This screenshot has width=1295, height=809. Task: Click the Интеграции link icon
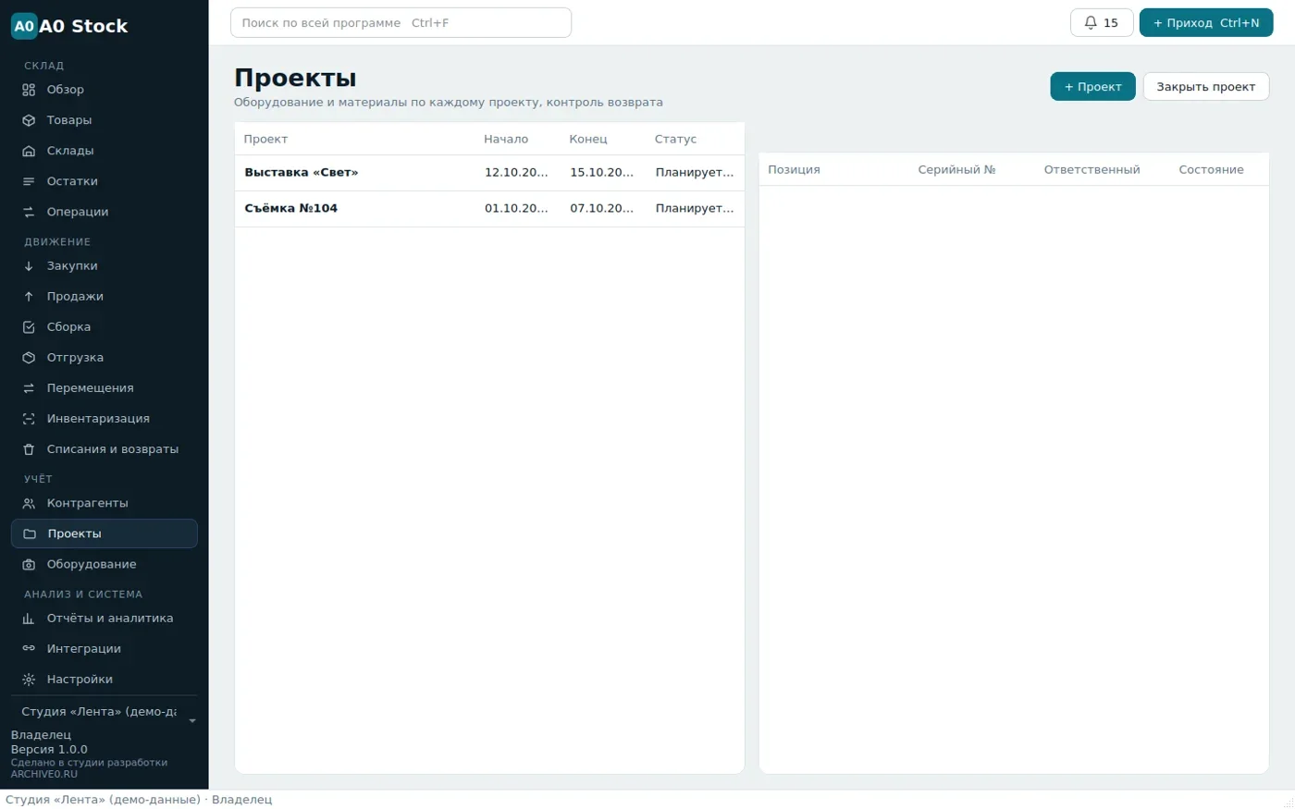tap(29, 649)
